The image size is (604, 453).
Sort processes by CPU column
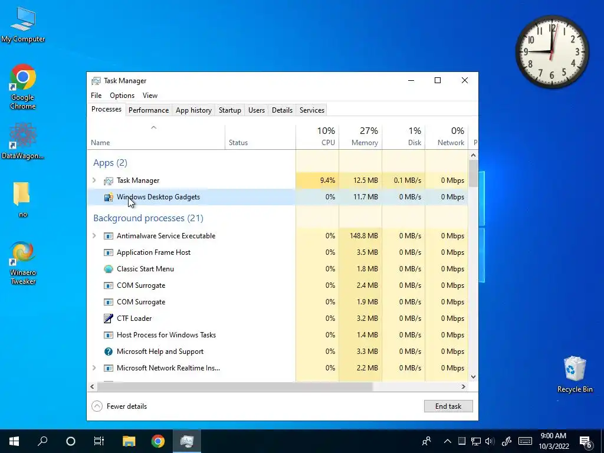click(x=317, y=137)
